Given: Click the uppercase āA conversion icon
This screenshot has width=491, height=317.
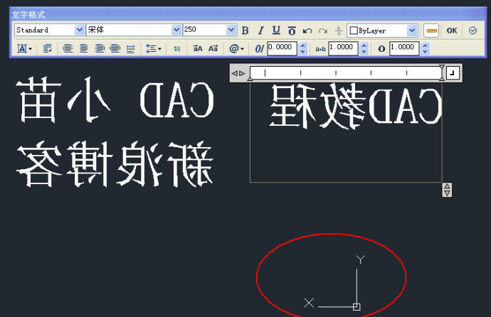Looking at the screenshot, I should (198, 48).
